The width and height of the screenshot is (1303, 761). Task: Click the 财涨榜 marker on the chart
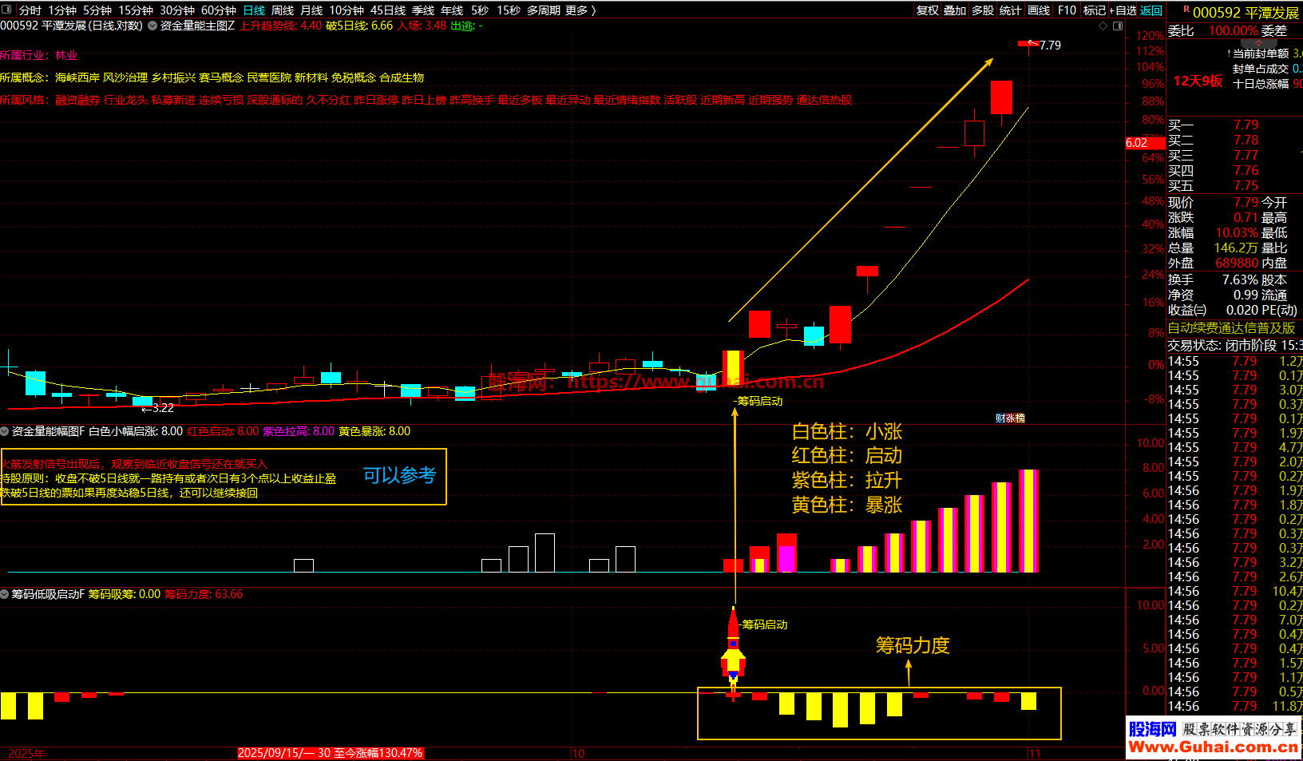[x=1010, y=418]
